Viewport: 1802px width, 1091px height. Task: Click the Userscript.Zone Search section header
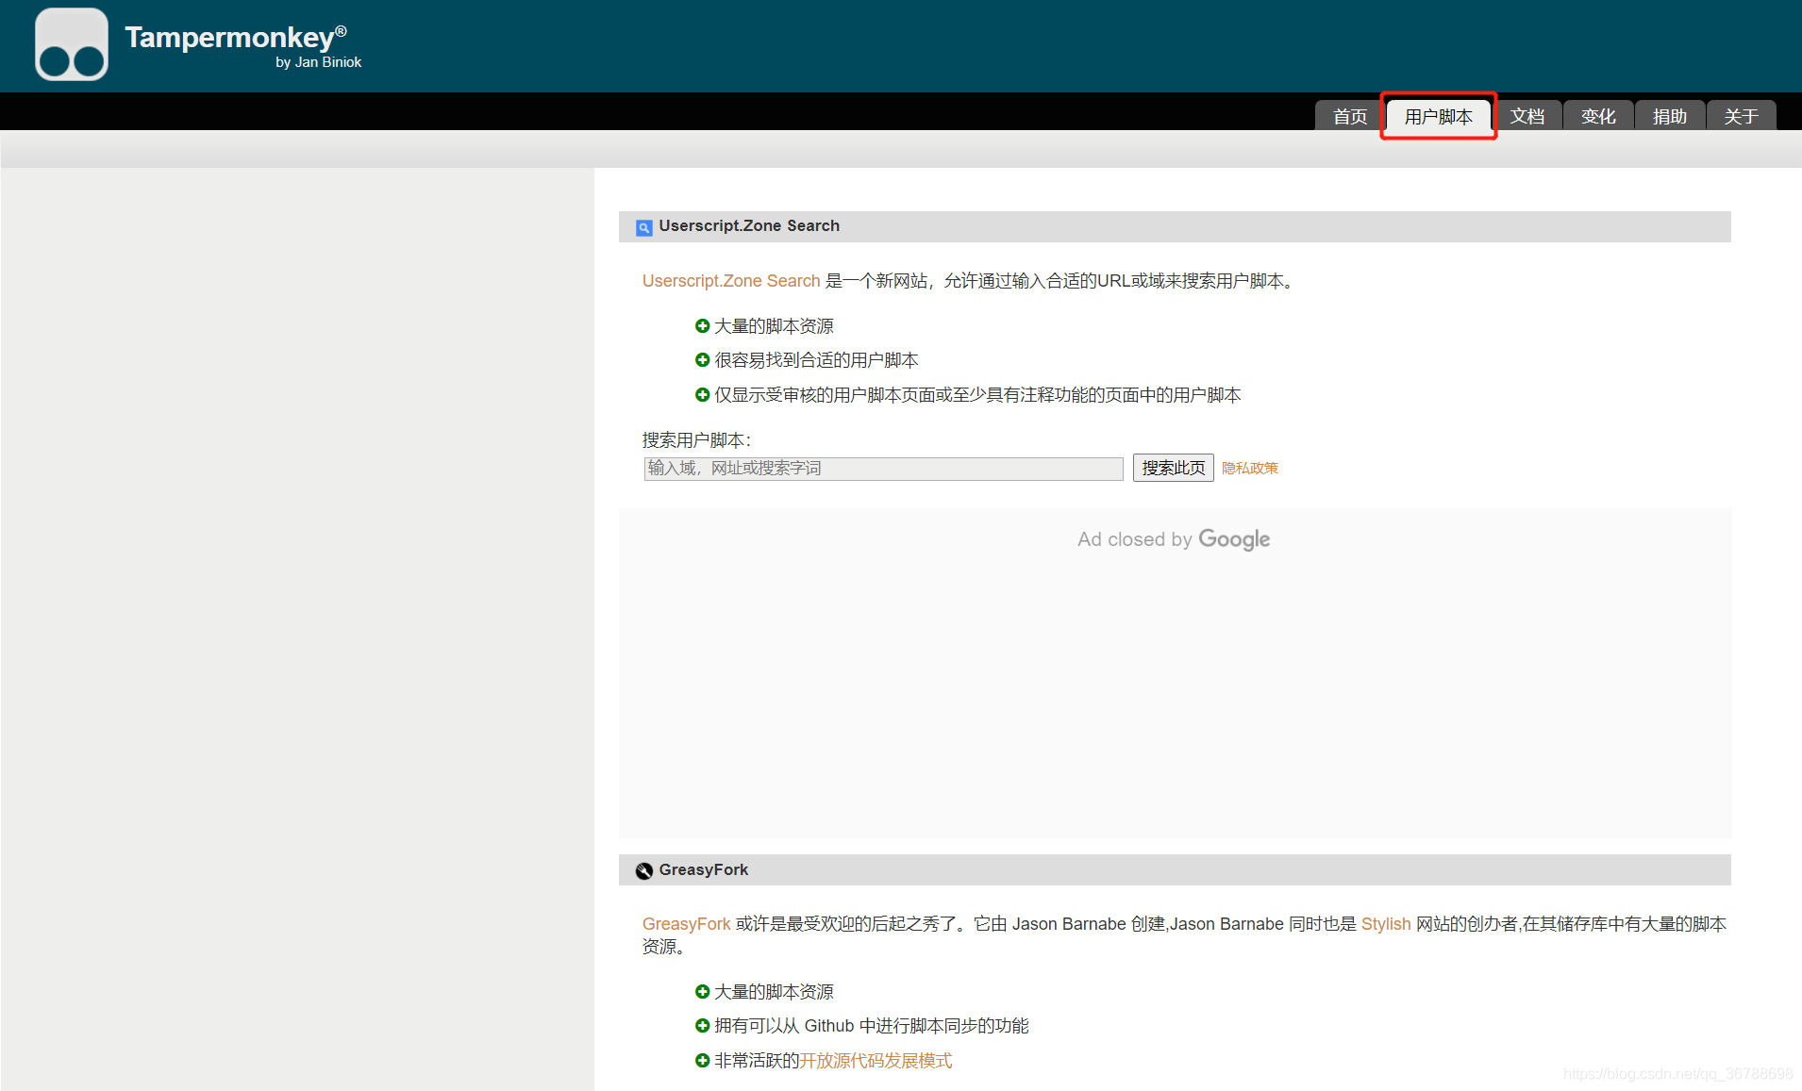click(1175, 226)
